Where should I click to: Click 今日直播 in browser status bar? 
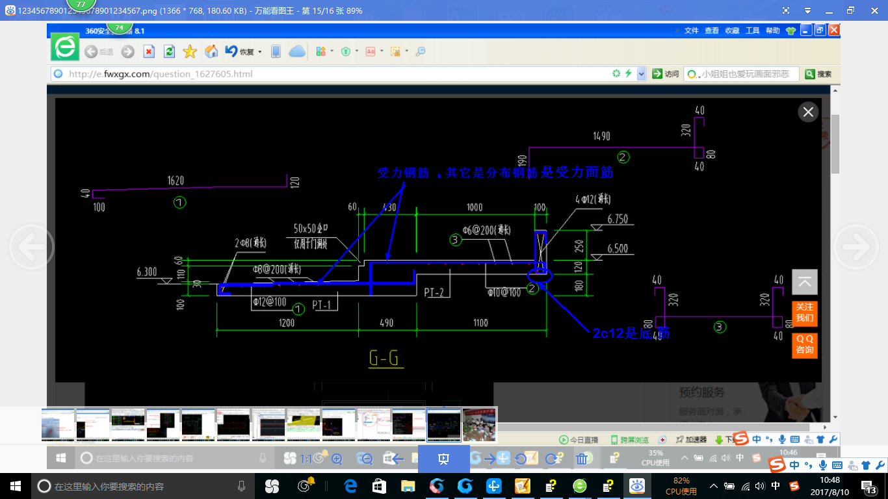click(x=579, y=440)
